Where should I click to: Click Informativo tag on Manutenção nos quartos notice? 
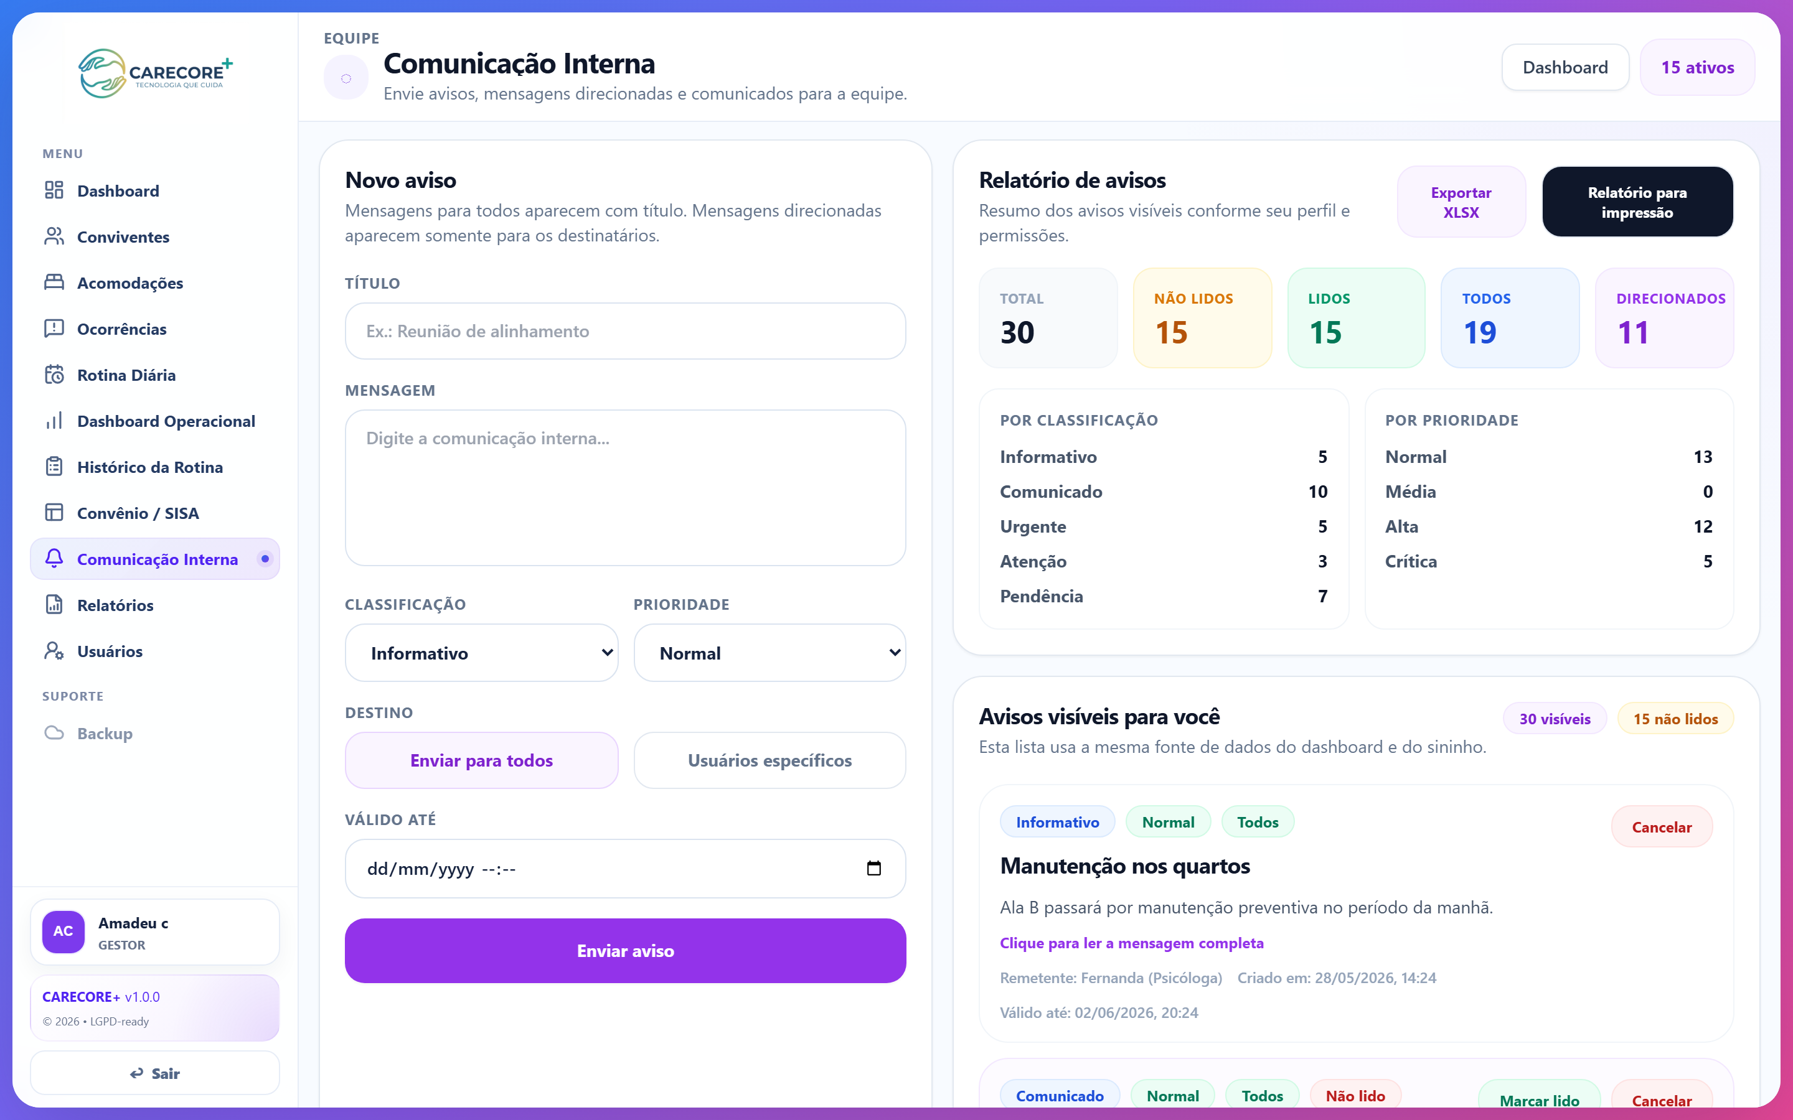click(1057, 821)
